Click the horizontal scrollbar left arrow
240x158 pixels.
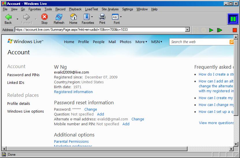(x=4, y=149)
